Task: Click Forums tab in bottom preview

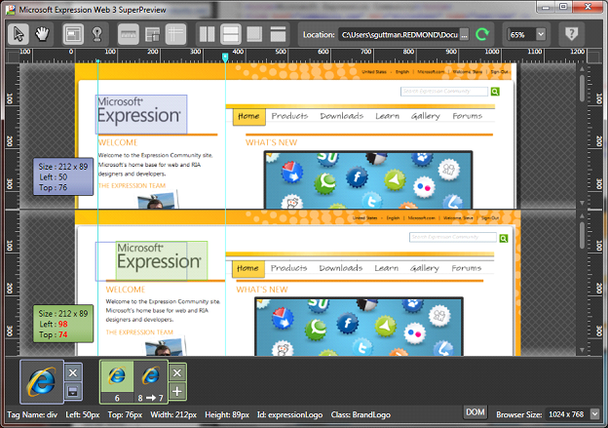Action: point(467,268)
